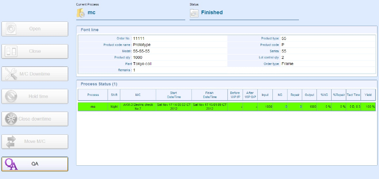Select the Process column header

tap(93, 95)
